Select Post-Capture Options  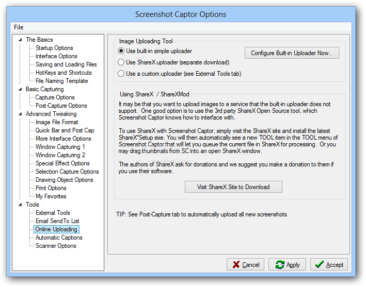tap(61, 106)
